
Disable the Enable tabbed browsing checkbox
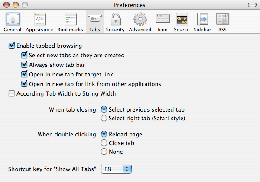click(12, 46)
